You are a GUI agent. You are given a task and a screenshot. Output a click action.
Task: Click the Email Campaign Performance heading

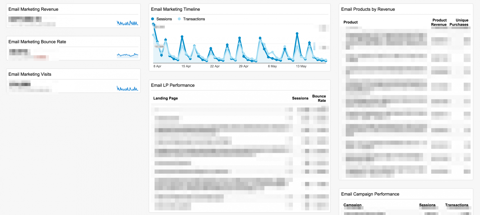[370, 194]
